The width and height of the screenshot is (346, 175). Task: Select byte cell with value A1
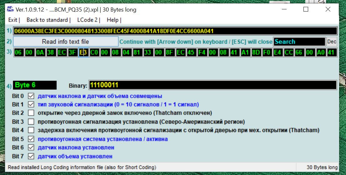point(246,53)
